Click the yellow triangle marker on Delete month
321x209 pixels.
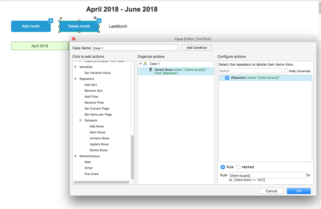coord(61,18)
